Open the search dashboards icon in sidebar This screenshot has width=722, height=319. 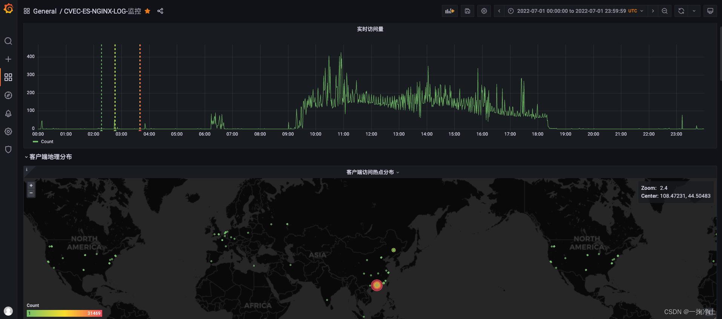8,41
